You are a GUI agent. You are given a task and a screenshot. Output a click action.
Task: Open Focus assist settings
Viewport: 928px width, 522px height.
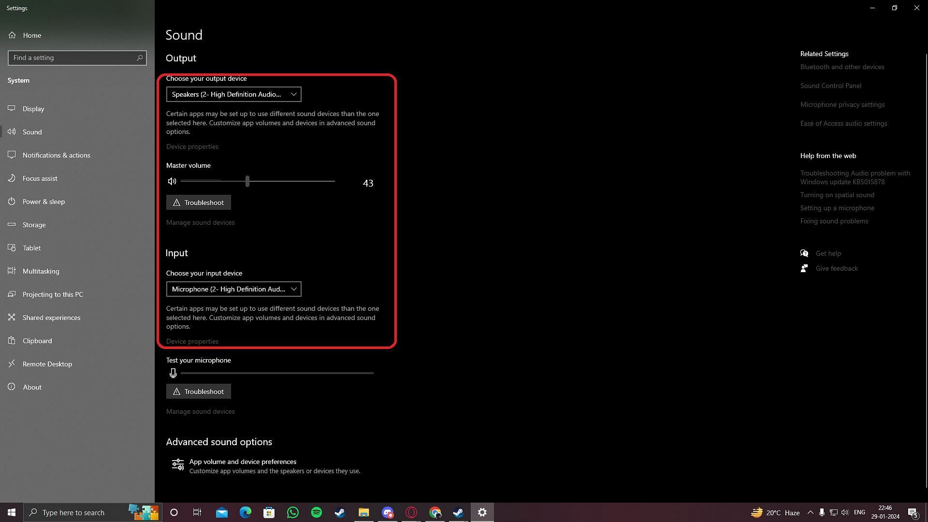pyautogui.click(x=77, y=178)
